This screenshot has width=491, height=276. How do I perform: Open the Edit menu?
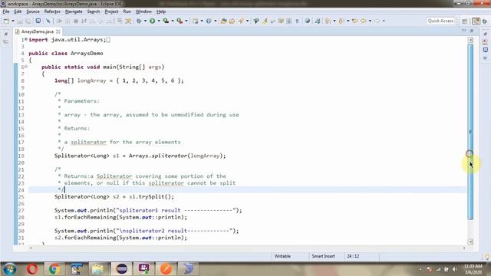[x=18, y=11]
